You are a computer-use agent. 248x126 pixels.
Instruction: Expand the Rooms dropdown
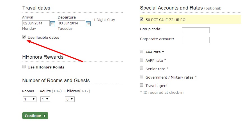coord(29,99)
